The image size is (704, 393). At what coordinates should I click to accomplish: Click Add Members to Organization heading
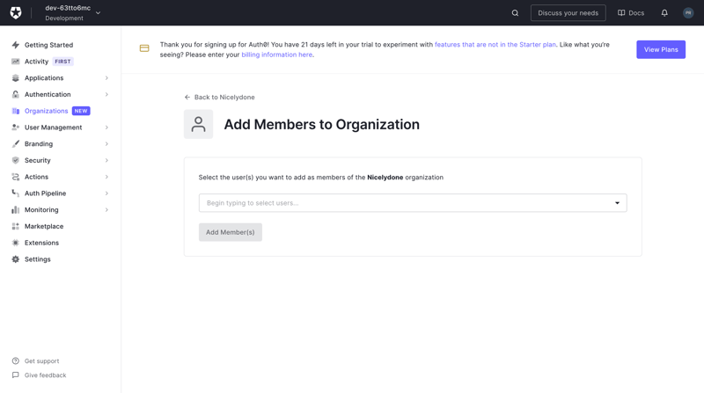pyautogui.click(x=321, y=124)
